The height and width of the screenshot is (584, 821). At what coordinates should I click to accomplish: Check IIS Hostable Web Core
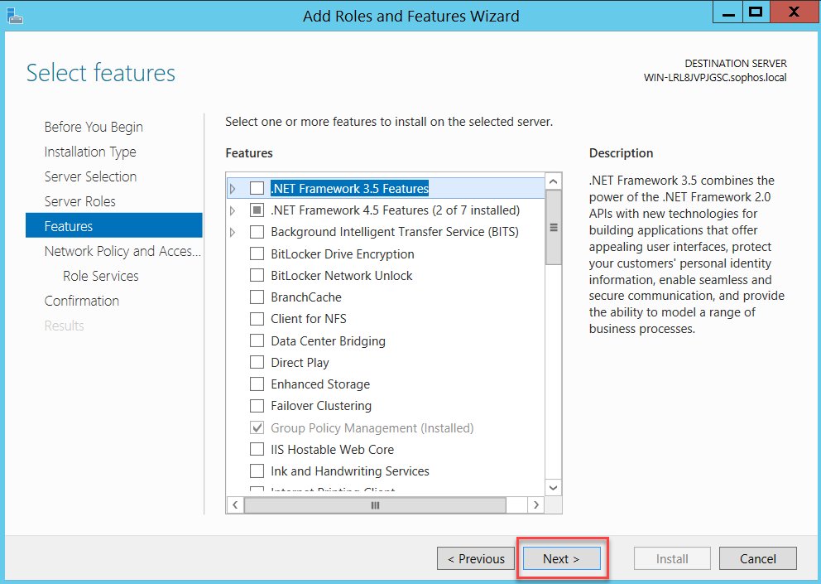(257, 449)
